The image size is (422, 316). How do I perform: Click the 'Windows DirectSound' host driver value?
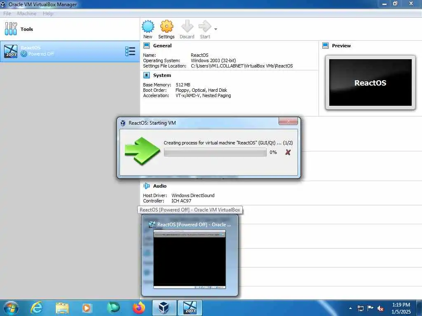point(193,195)
